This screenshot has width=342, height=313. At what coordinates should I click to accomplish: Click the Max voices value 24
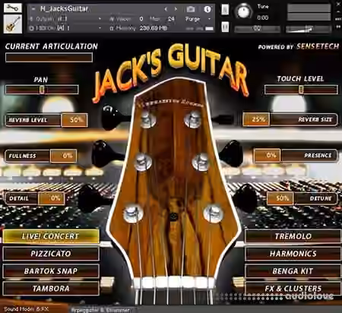(171, 19)
